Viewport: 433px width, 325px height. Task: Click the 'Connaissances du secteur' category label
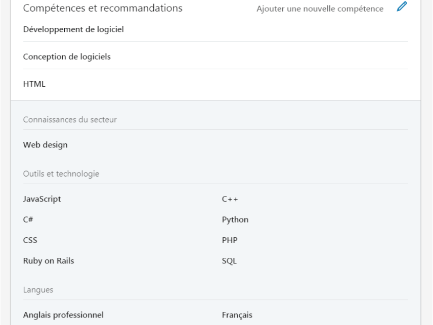[70, 120]
